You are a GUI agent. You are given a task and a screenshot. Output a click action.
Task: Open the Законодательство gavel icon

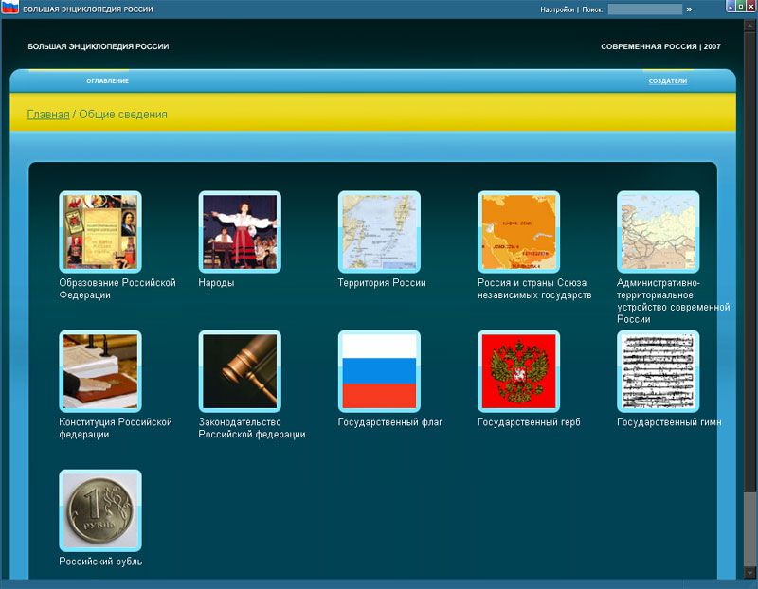pyautogui.click(x=240, y=371)
